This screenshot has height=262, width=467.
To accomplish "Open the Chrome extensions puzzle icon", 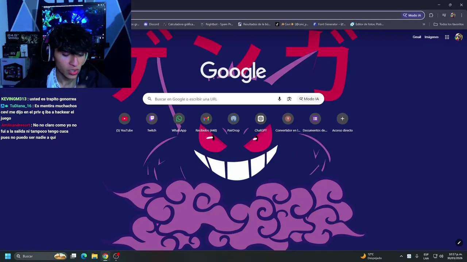I will pyautogui.click(x=431, y=15).
